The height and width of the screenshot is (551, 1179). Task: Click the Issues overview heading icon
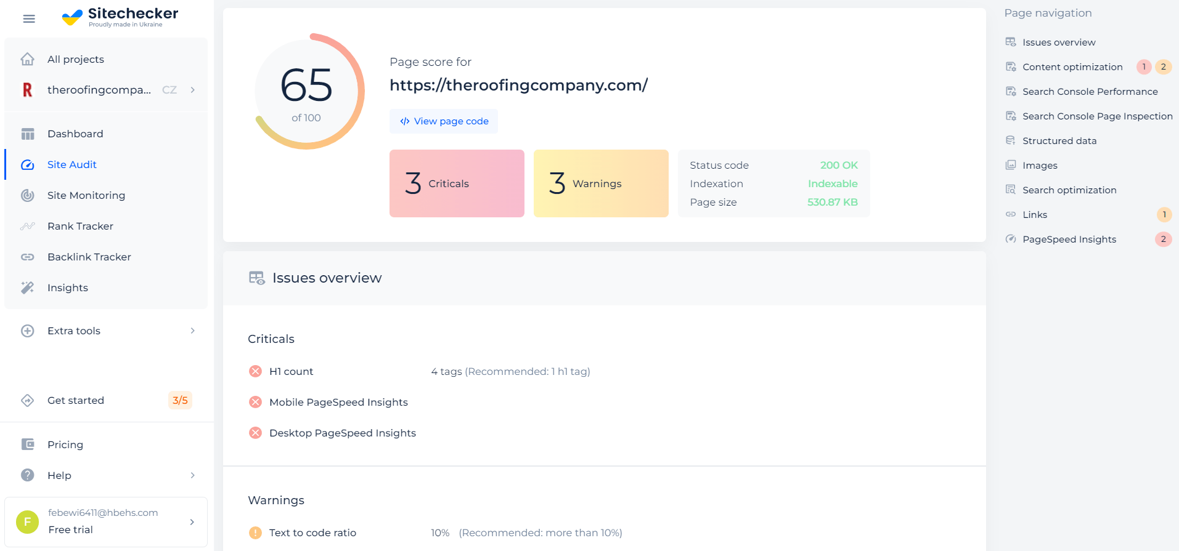[257, 278]
